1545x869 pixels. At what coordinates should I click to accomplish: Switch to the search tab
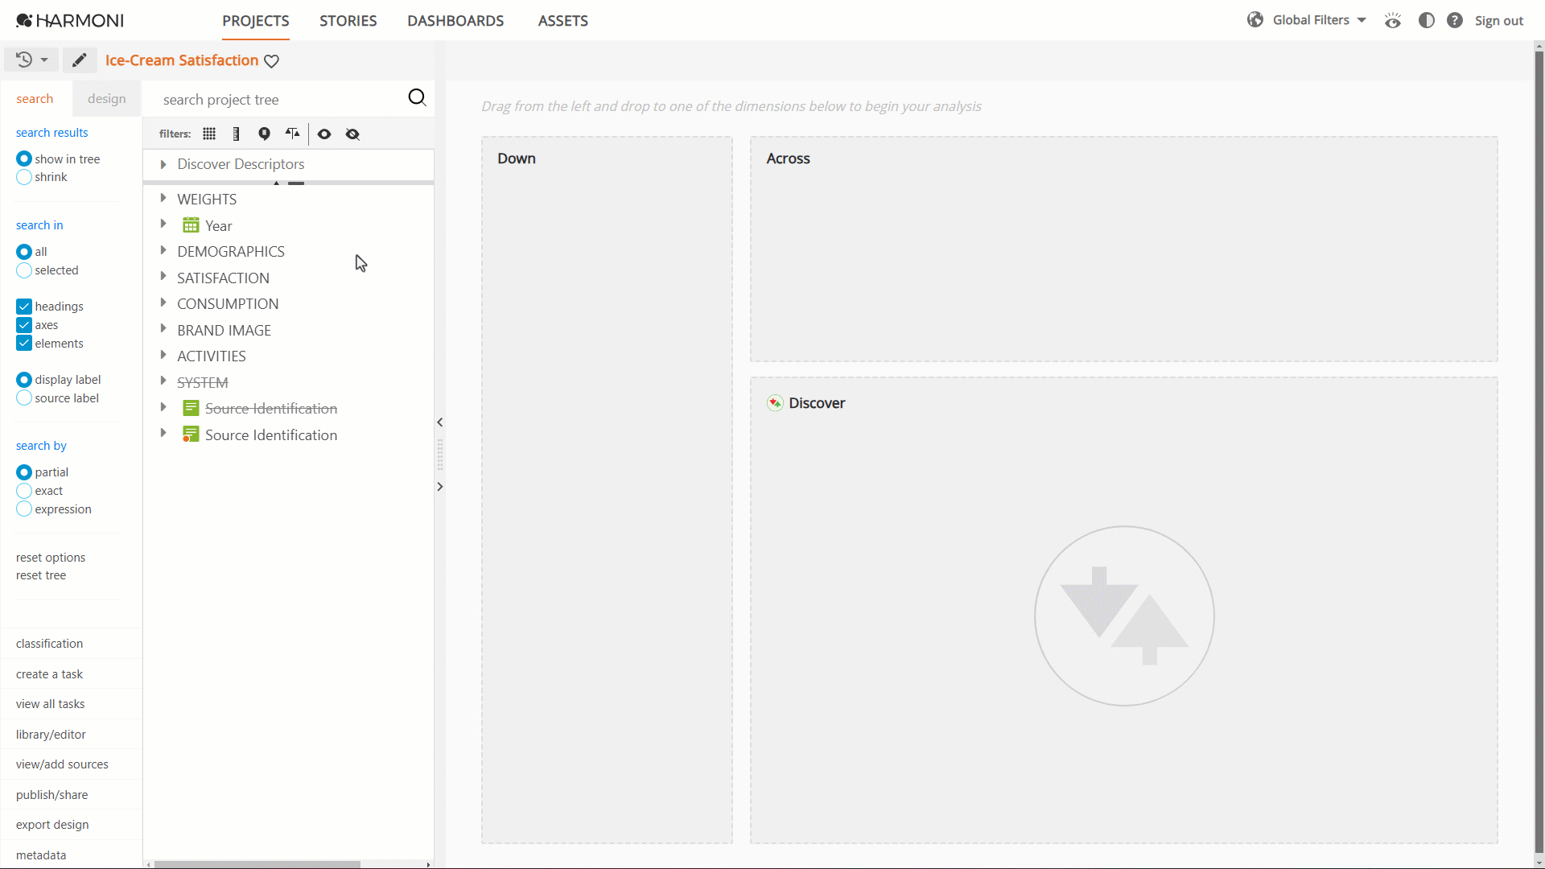[35, 98]
